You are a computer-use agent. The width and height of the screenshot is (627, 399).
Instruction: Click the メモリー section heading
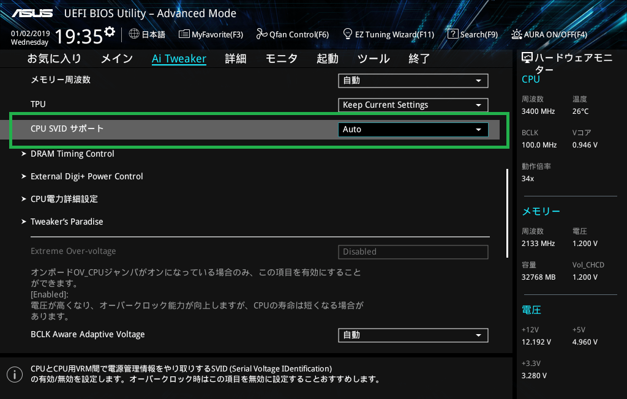pyautogui.click(x=541, y=211)
